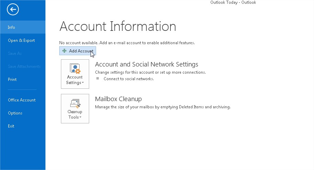Click the green plus Add Account icon

[x=64, y=51]
